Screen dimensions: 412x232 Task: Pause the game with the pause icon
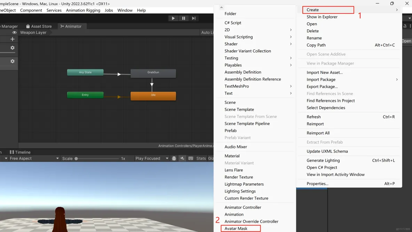[x=183, y=18]
